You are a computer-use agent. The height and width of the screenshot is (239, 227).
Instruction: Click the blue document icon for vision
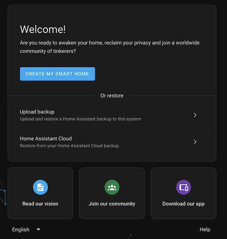(x=40, y=187)
